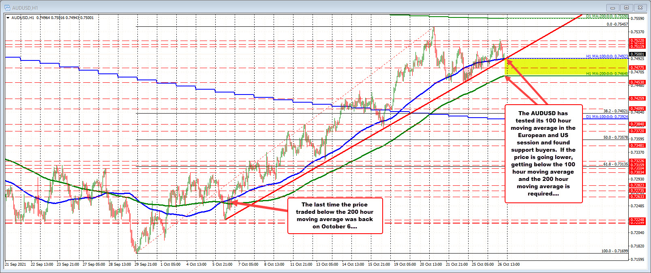The width and height of the screenshot is (651, 273).
Task: Click the '21 Sep 2021' time axis label
Action: [15, 264]
